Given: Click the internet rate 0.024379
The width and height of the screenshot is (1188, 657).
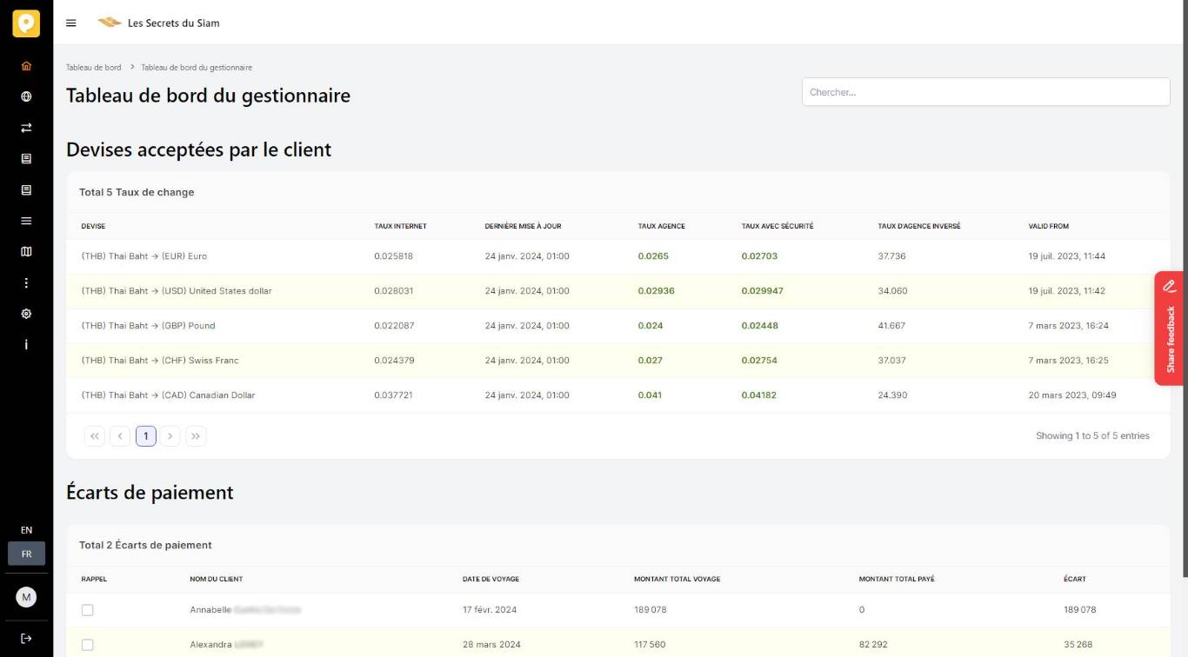Looking at the screenshot, I should [393, 361].
